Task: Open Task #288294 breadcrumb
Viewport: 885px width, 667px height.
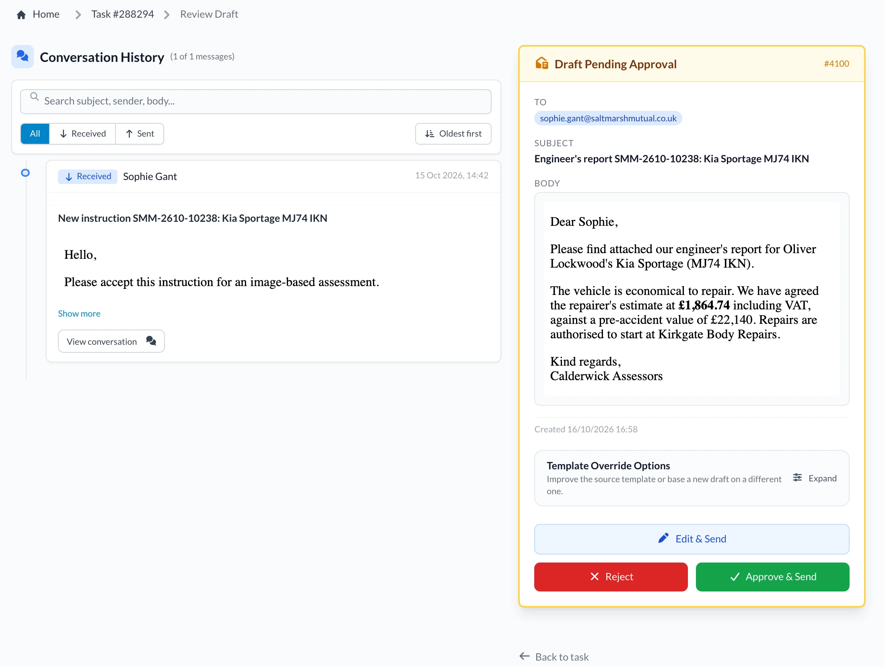Action: pos(123,14)
